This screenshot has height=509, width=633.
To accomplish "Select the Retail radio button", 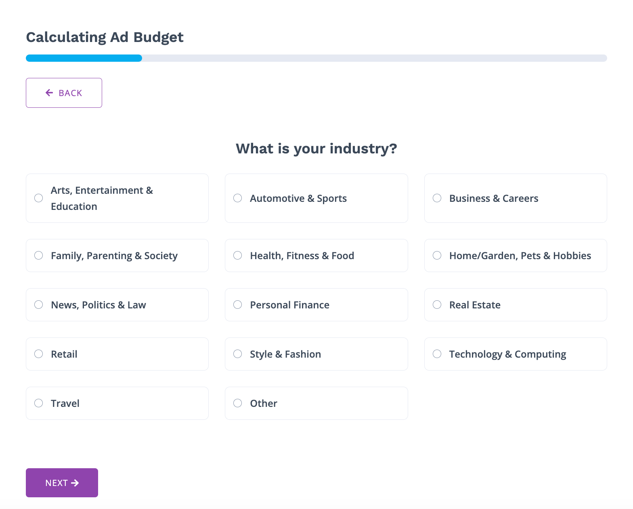I will 39,354.
